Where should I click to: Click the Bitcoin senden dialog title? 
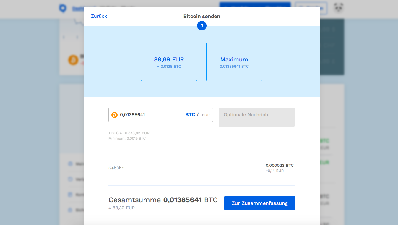(202, 17)
